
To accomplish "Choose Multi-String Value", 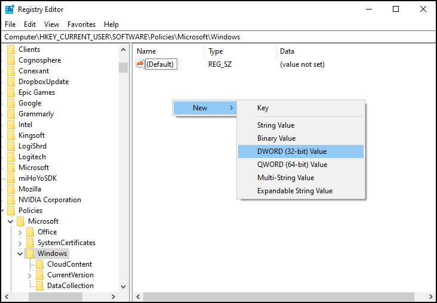I will point(301,178).
